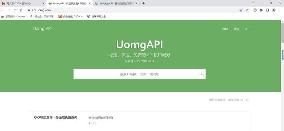The image size is (284, 131).
Task: Click the blue floating side handle
Action: coord(283,55)
